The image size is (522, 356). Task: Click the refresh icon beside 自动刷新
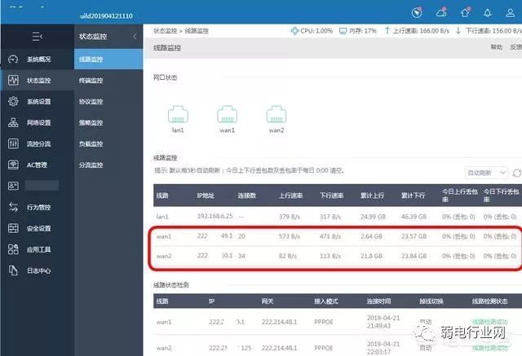coord(517,173)
